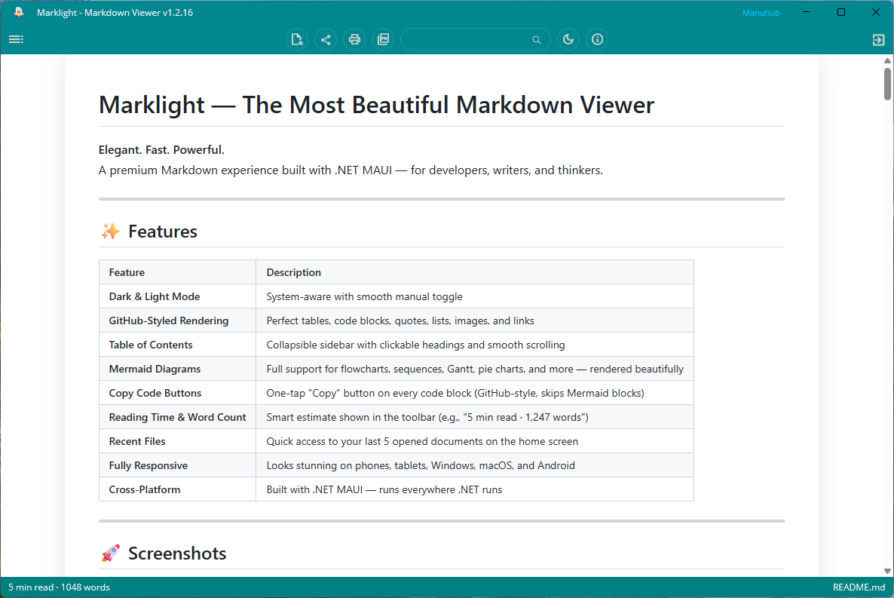Click the Features section heading
The image size is (894, 598).
[149, 231]
